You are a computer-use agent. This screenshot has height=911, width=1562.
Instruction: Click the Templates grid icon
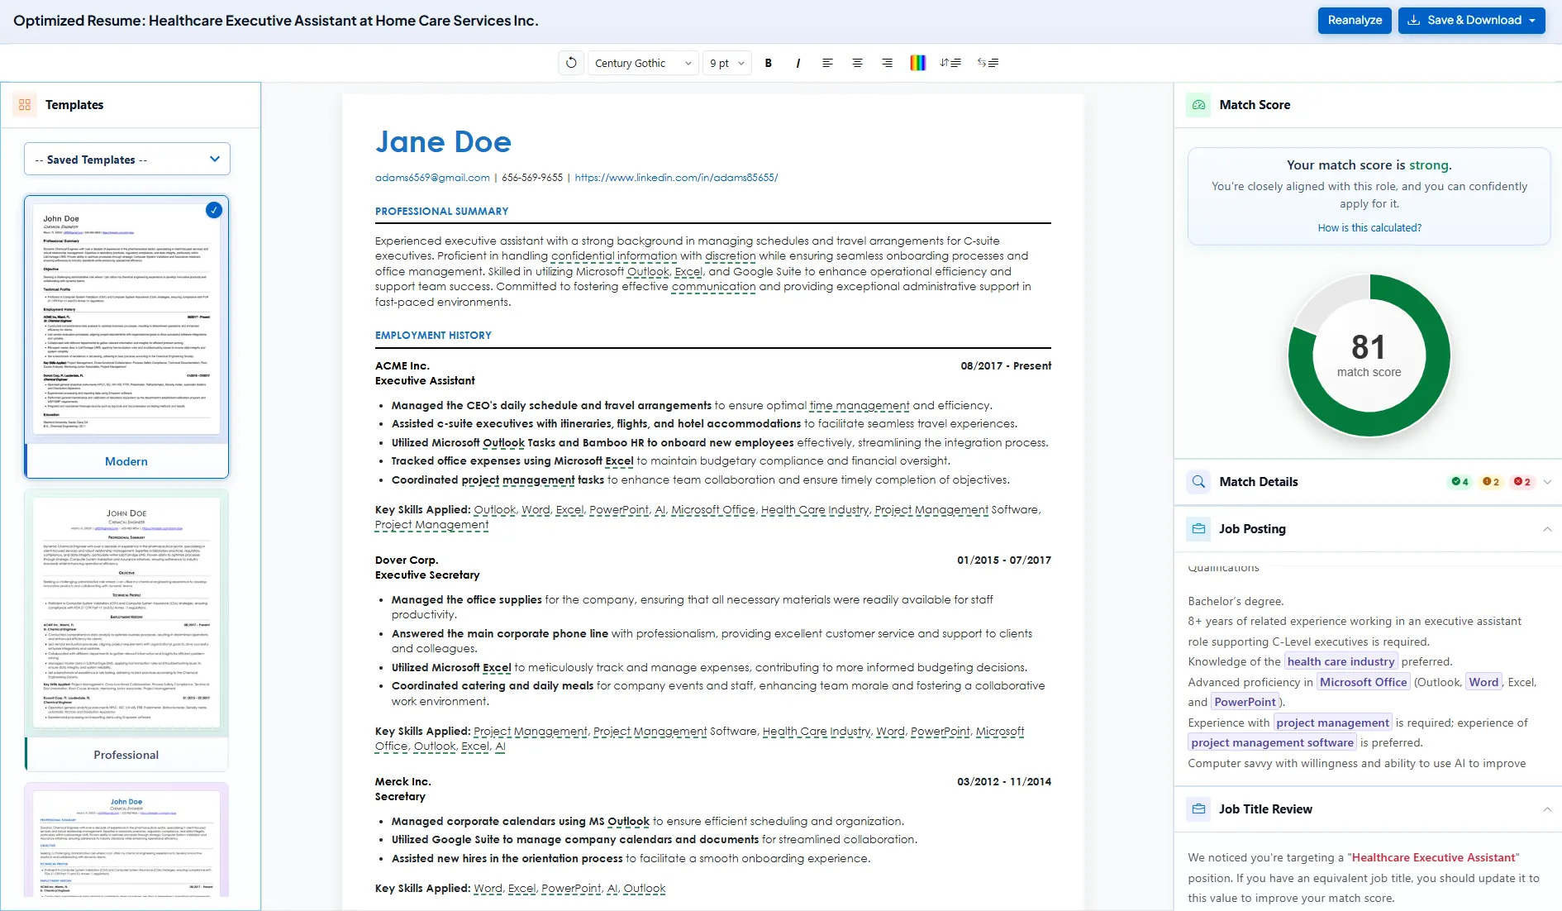(25, 105)
